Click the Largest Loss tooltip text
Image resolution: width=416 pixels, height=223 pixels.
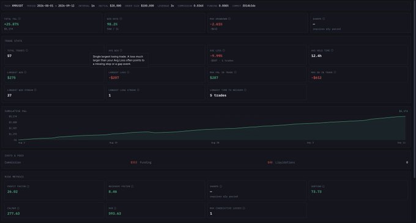pyautogui.click(x=119, y=60)
